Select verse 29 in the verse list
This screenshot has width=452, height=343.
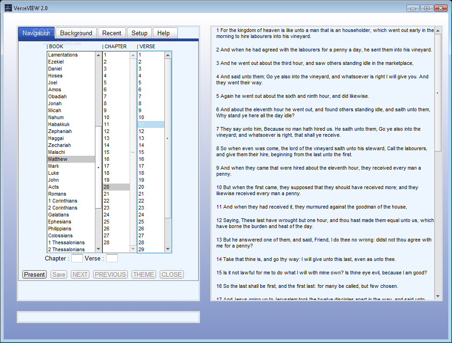pos(151,249)
